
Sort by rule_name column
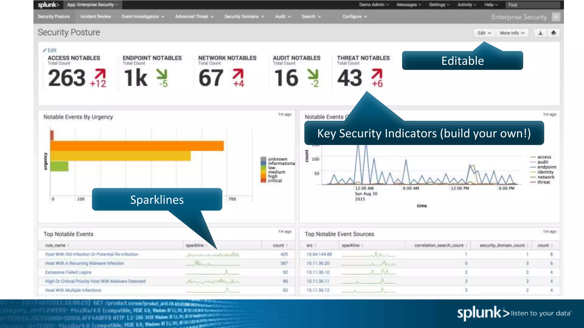pos(57,245)
